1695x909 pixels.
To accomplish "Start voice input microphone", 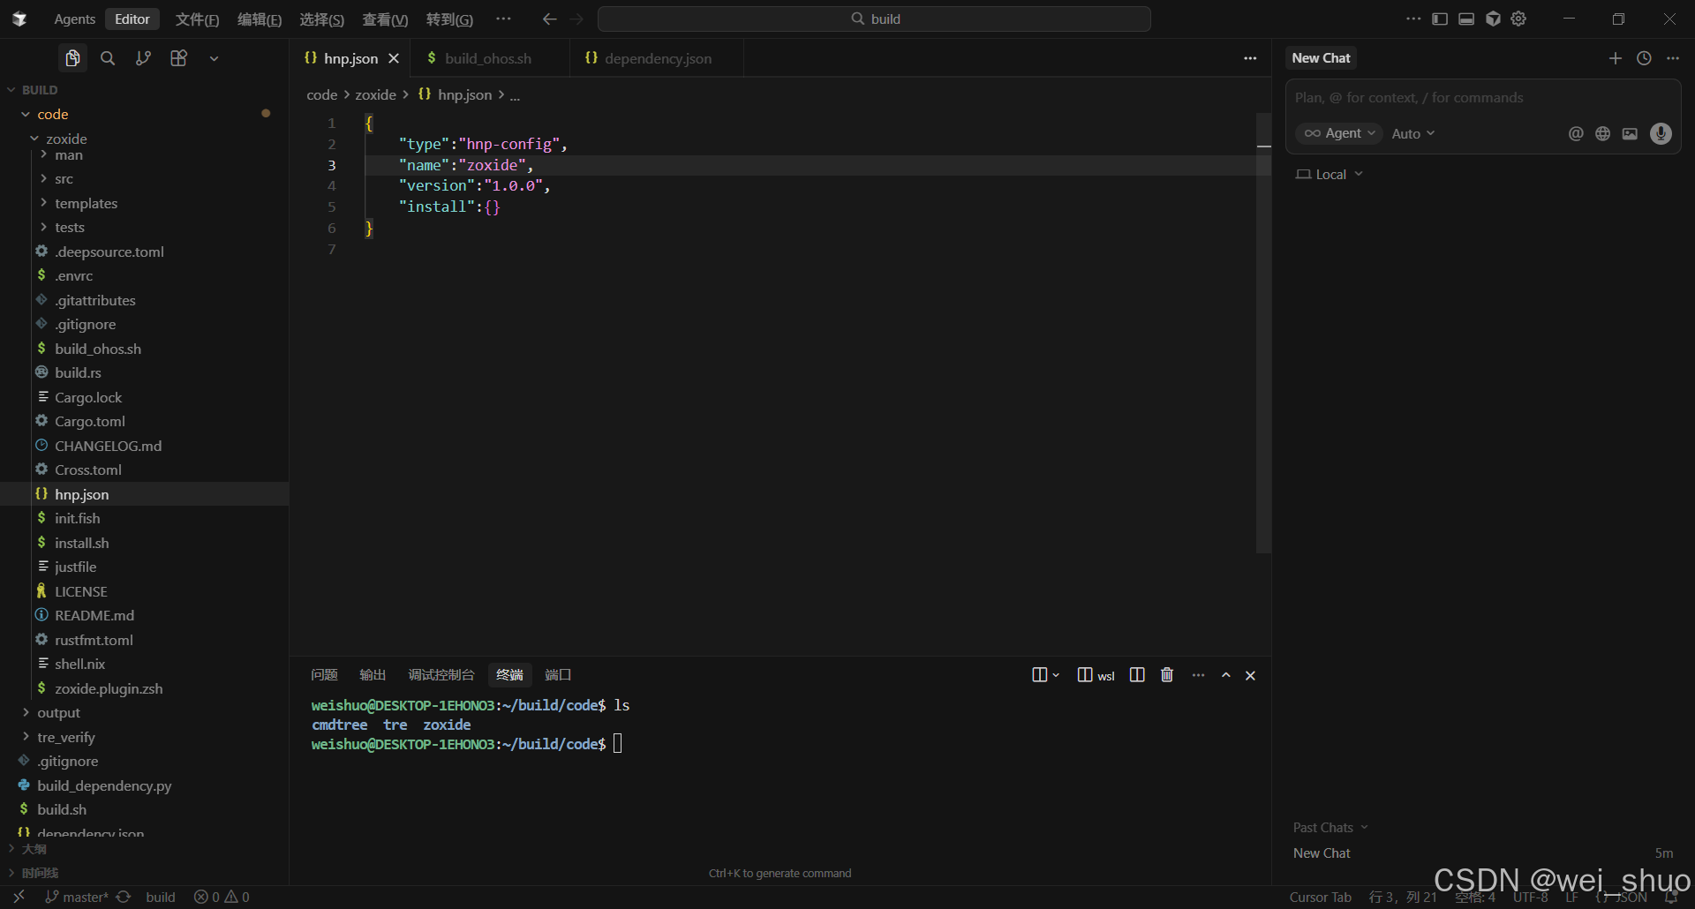I will (1661, 133).
